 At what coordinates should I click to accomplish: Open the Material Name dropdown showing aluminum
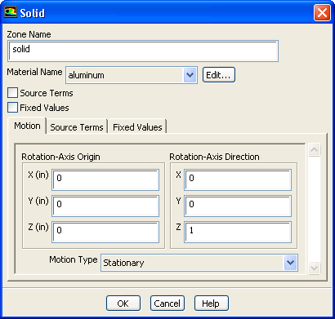pyautogui.click(x=132, y=75)
